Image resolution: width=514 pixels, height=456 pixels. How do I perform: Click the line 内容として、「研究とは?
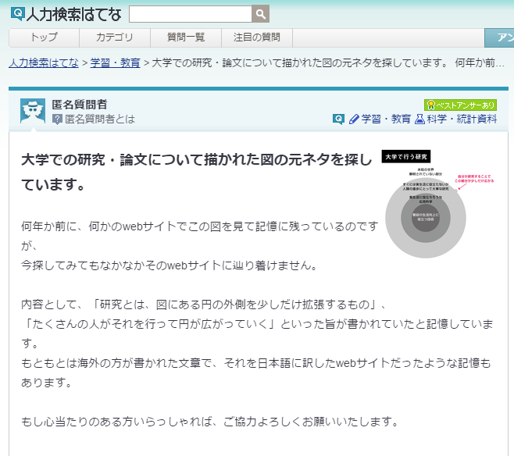click(204, 305)
